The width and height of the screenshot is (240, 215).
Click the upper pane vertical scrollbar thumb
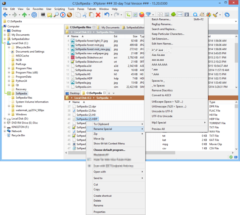click(x=236, y=53)
